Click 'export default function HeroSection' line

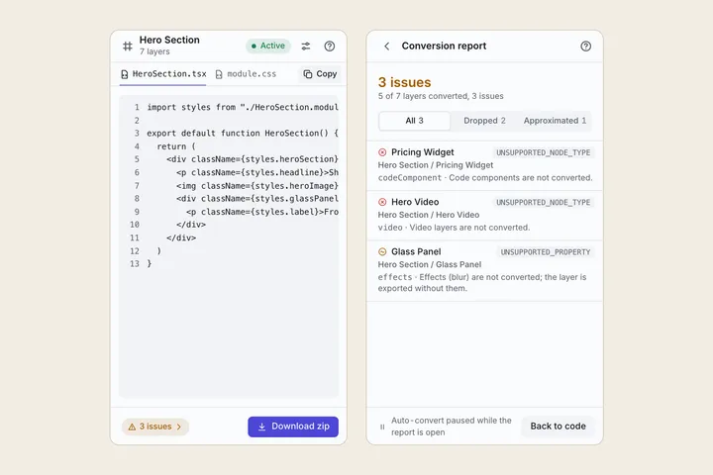[243, 134]
